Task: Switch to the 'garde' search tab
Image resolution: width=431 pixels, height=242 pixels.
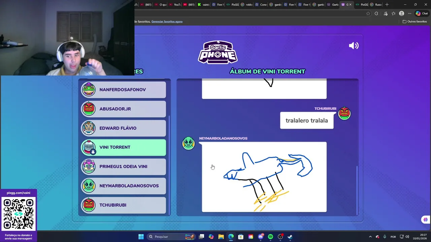Action: 275,4
